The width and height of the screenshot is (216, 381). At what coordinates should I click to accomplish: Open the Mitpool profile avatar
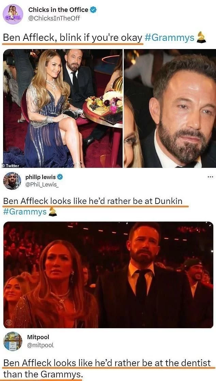pyautogui.click(x=13, y=341)
